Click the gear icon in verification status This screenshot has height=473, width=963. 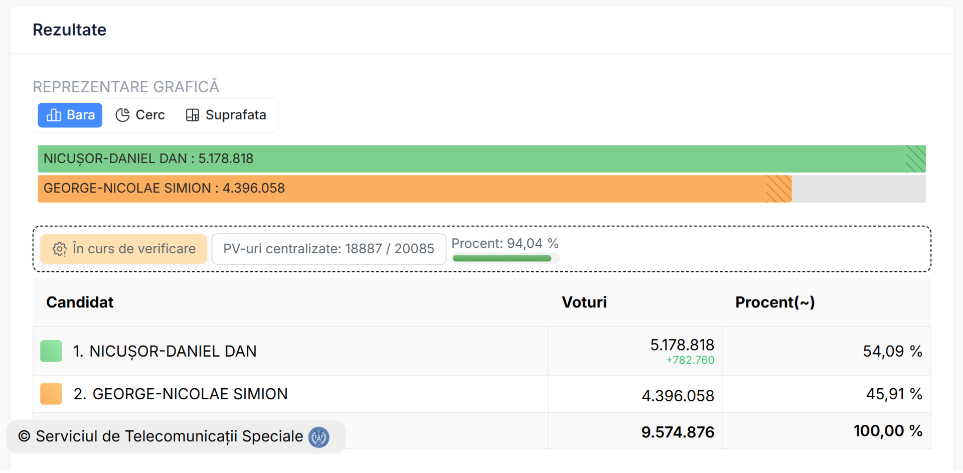[x=60, y=249]
